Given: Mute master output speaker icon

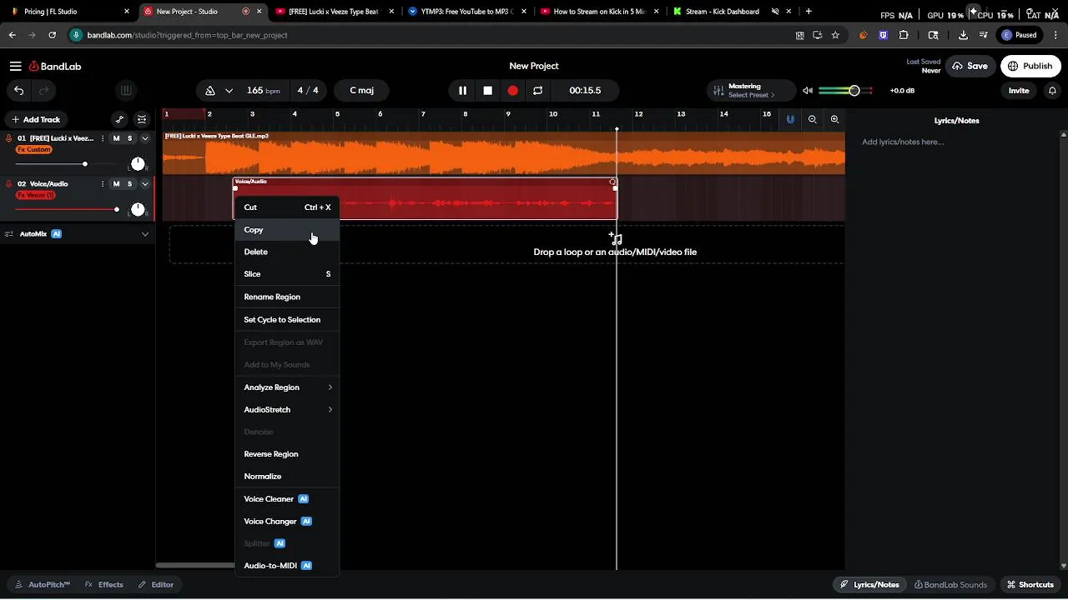Looking at the screenshot, I should 808,90.
